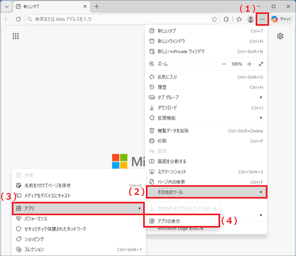The width and height of the screenshot is (296, 256).
Task: Add page to favorites star in address bar
Action: pyautogui.click(x=214, y=19)
